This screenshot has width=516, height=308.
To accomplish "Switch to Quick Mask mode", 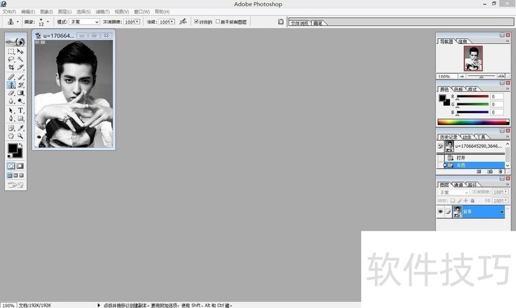I will [21, 166].
